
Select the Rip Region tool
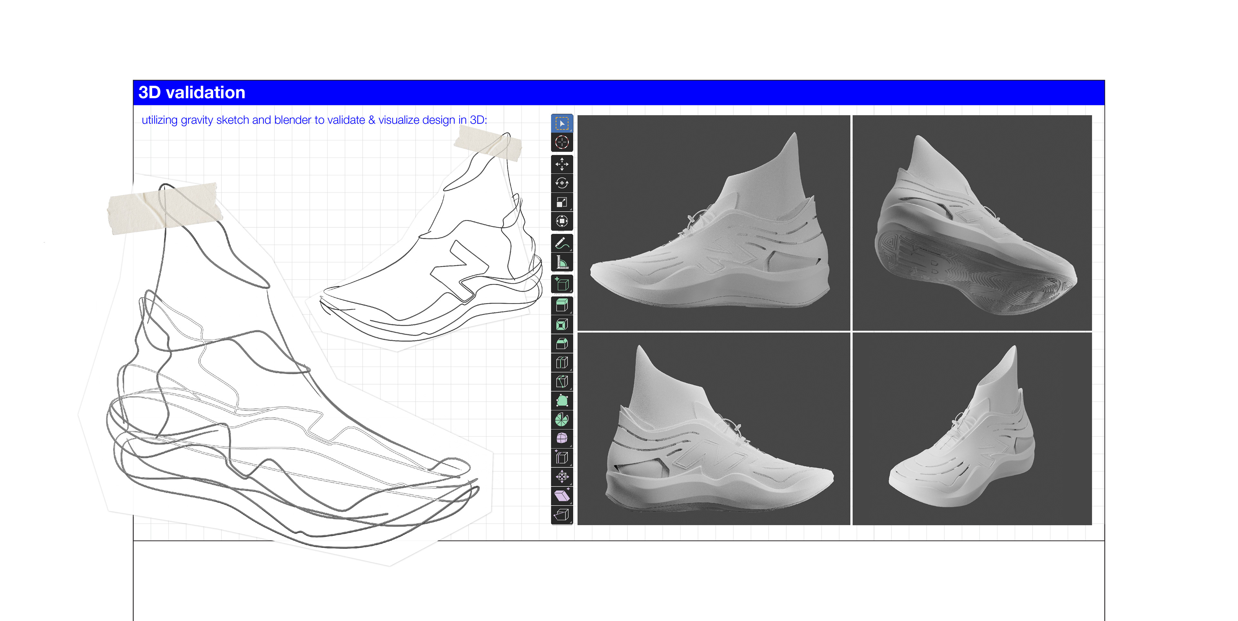tap(561, 515)
